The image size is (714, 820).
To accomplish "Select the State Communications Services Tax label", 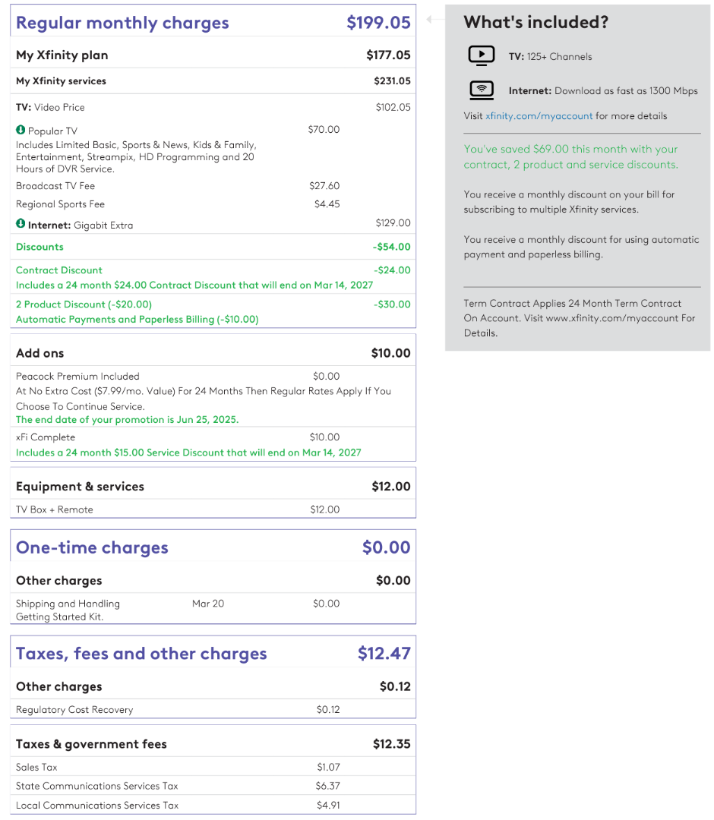I will pyautogui.click(x=96, y=787).
